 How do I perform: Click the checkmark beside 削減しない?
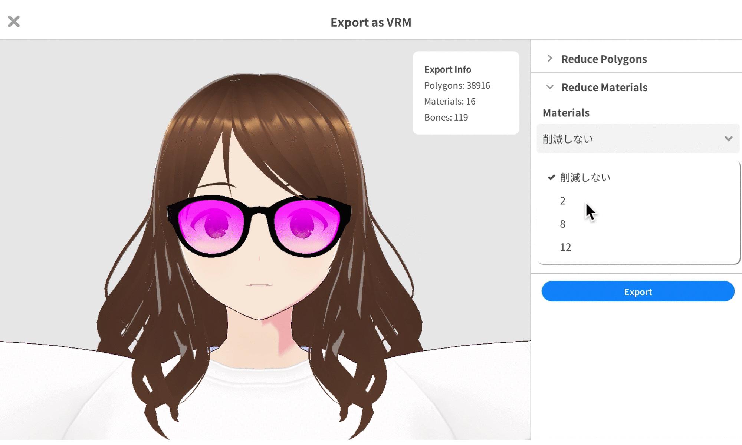click(552, 177)
